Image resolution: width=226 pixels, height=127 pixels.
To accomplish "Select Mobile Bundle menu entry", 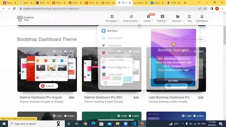I will point(112,74).
